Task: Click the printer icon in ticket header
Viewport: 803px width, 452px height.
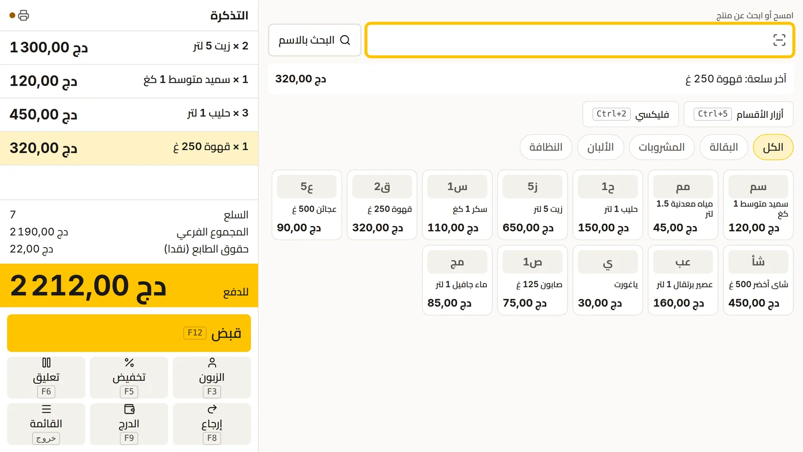Action: tap(24, 16)
